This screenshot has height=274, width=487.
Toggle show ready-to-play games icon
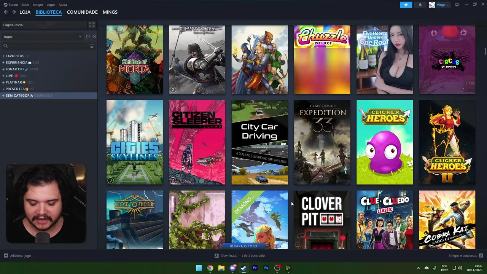[x=94, y=37]
